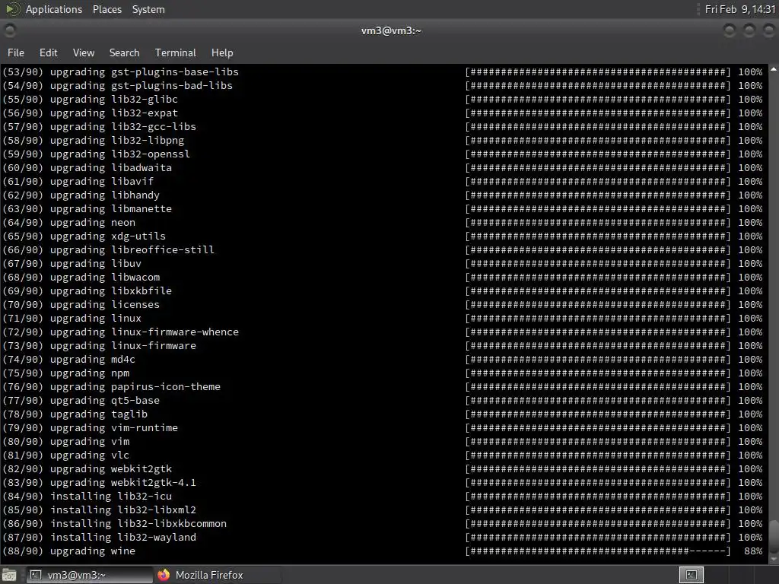Viewport: 779px width, 584px height.
Task: Click the line 'upgrading libadwaita'
Action: pyautogui.click(x=111, y=168)
